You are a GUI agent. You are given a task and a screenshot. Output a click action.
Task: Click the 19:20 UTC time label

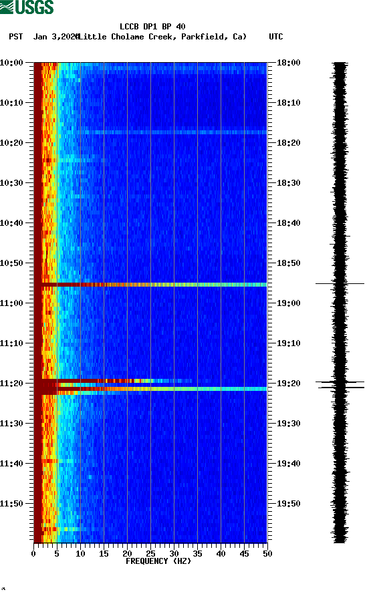click(x=288, y=384)
